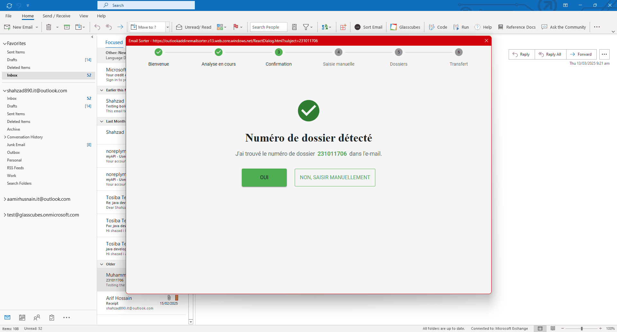Image resolution: width=617 pixels, height=332 pixels.
Task: Click the Follow Up flag icon
Action: (236, 27)
